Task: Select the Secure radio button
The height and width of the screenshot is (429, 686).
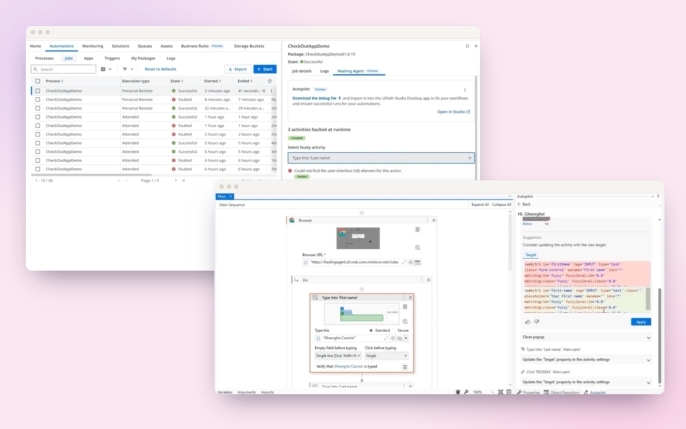Action: click(x=394, y=331)
